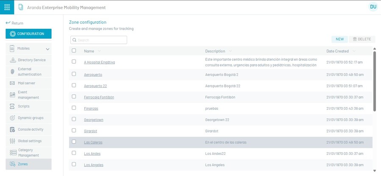Click the Global settings sliders icon
The height and width of the screenshot is (176, 381).
pos(12,141)
